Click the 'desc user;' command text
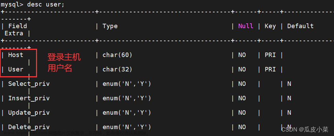The height and width of the screenshot is (136, 334). (46, 4)
